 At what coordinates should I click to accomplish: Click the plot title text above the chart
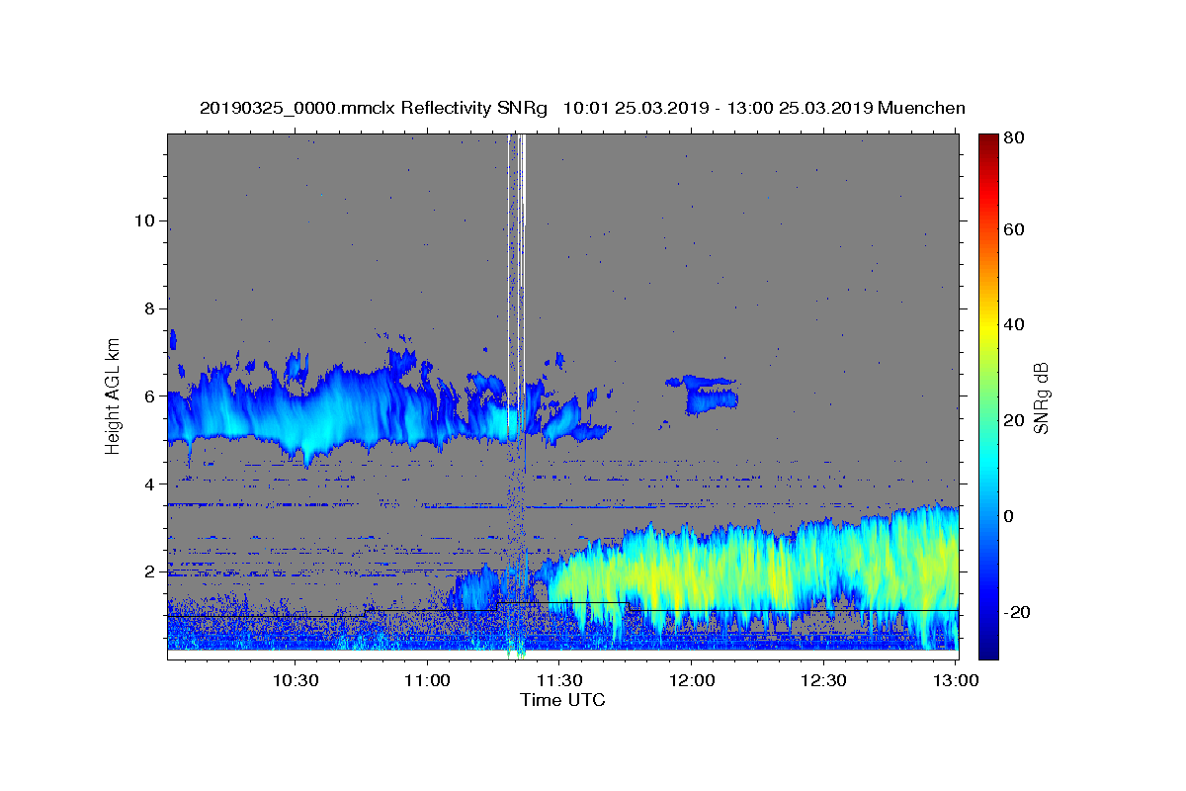pyautogui.click(x=582, y=108)
